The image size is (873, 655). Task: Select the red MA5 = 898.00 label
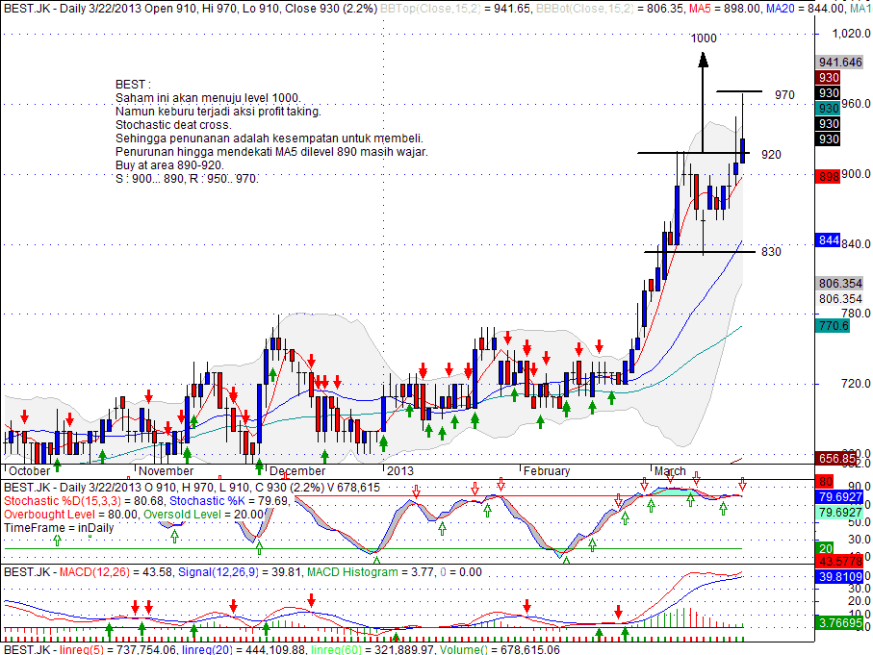(725, 9)
